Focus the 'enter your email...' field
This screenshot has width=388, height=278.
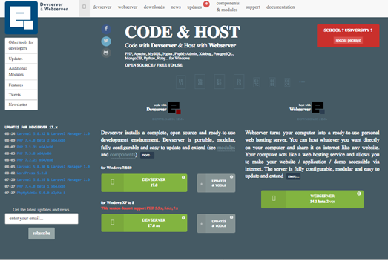click(x=42, y=219)
